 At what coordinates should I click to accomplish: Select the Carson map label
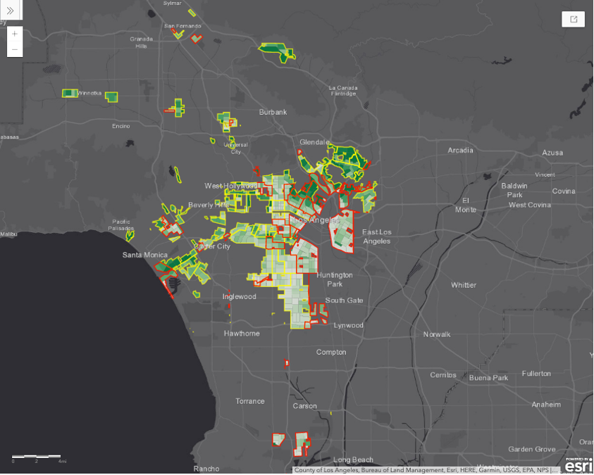coord(305,406)
